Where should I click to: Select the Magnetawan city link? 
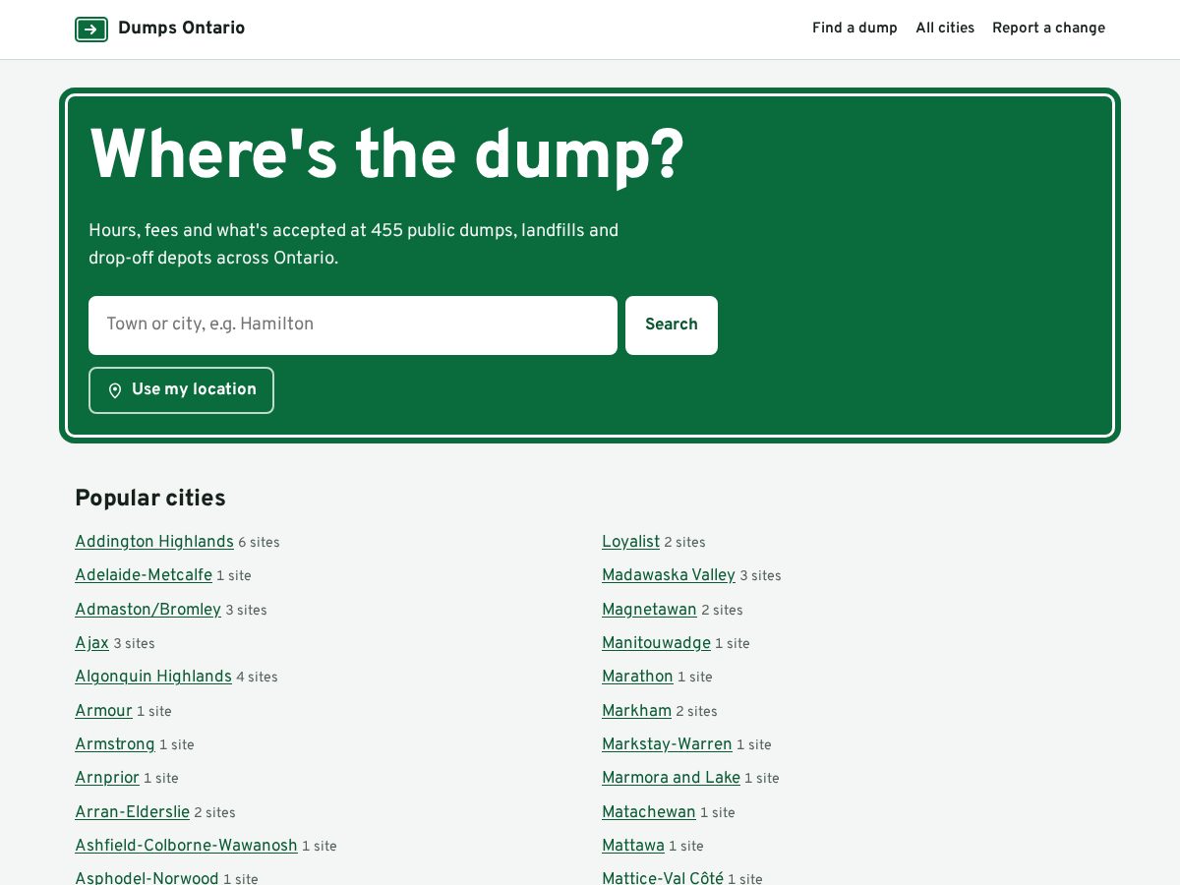(x=649, y=610)
